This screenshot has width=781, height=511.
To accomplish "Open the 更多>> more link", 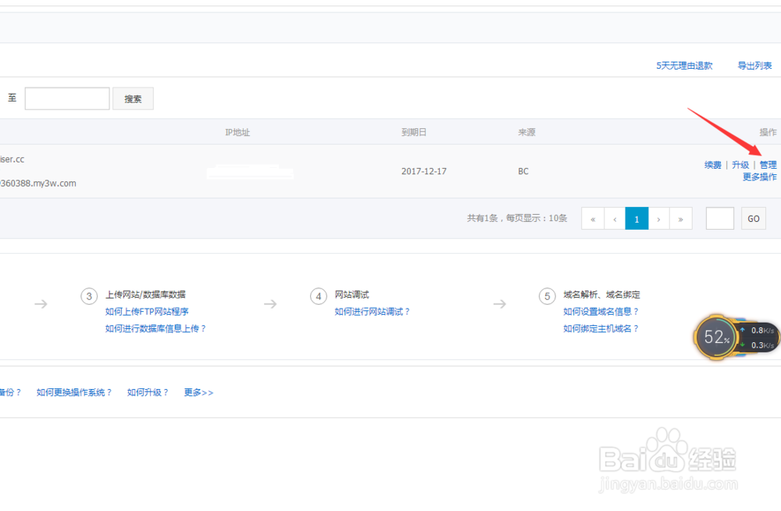I will [198, 392].
